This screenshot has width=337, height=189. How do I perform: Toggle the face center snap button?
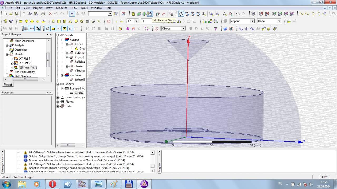click(x=65, y=29)
